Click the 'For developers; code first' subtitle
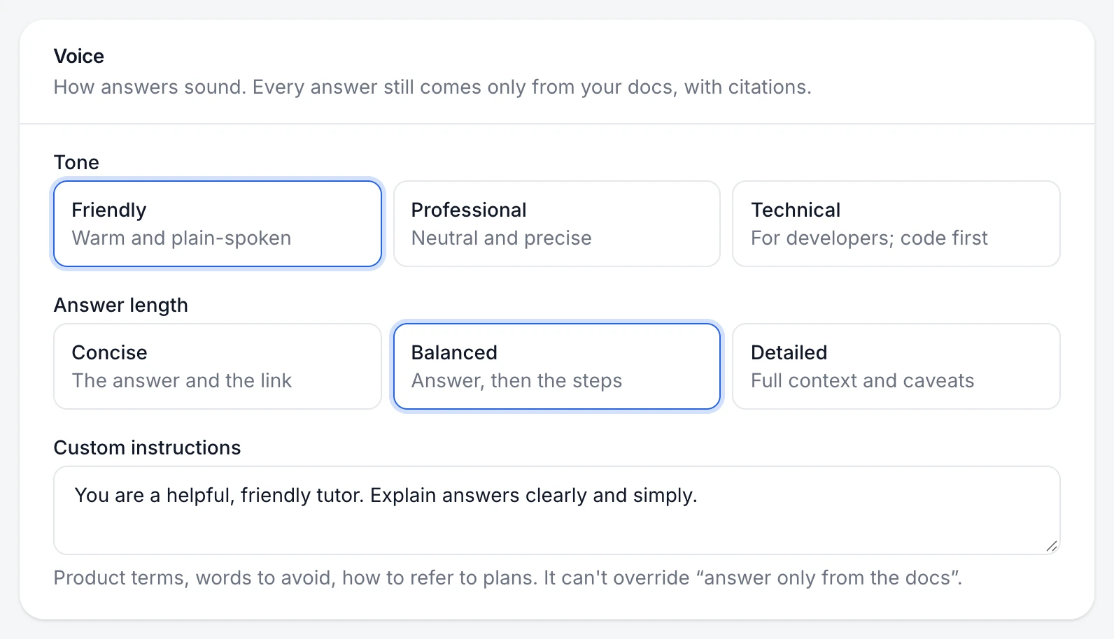Viewport: 1114px width, 639px height. (869, 238)
